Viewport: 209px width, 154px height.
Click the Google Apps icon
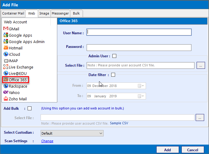pyautogui.click(x=5, y=35)
